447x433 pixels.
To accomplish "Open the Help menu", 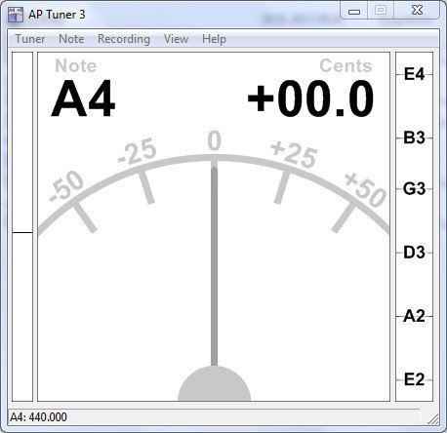I will (214, 39).
